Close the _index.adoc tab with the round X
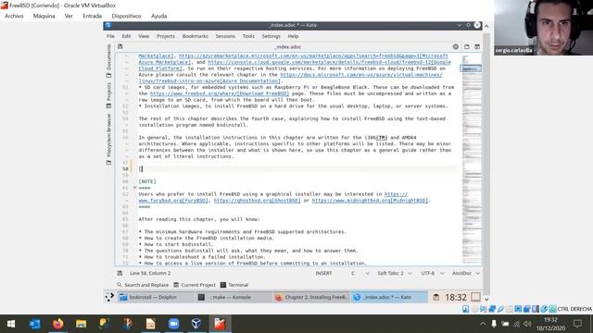Screen dimensions: 593x333 [456, 46]
